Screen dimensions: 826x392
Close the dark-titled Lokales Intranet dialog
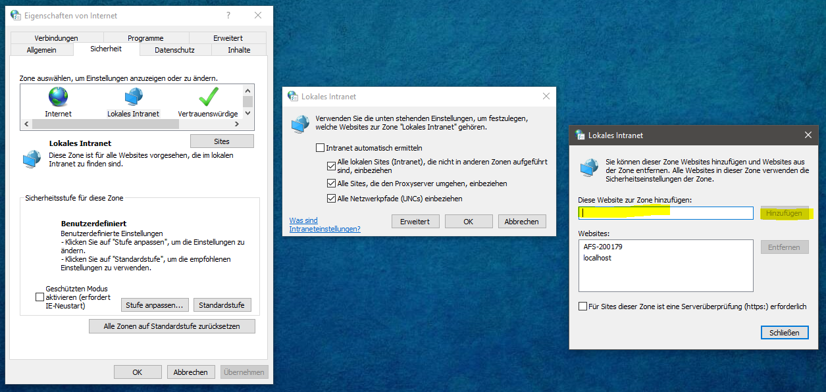click(x=808, y=135)
